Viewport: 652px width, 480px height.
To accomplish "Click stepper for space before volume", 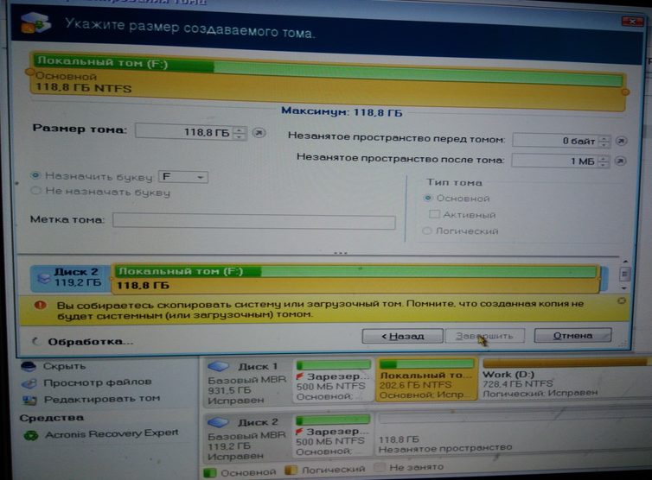I will pos(604,142).
